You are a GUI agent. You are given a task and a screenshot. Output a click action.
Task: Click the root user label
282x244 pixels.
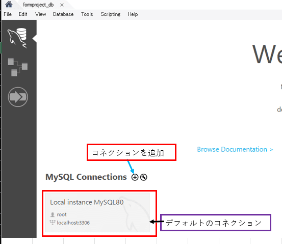pyautogui.click(x=62, y=214)
